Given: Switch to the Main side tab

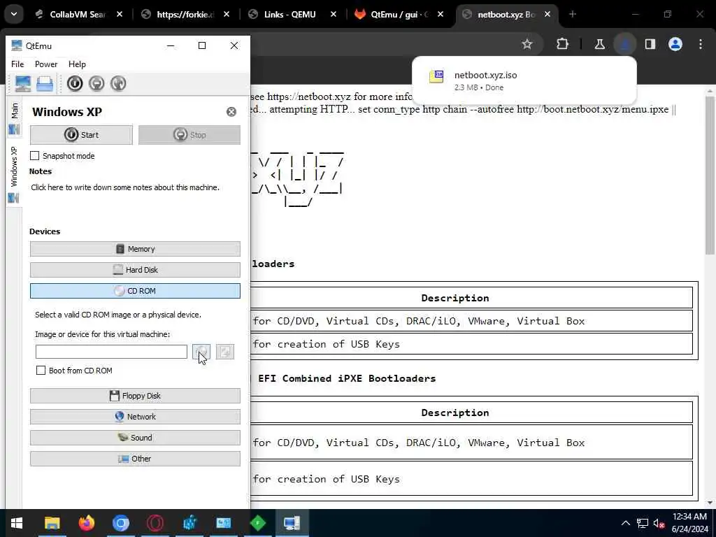Looking at the screenshot, I should 14,117.
